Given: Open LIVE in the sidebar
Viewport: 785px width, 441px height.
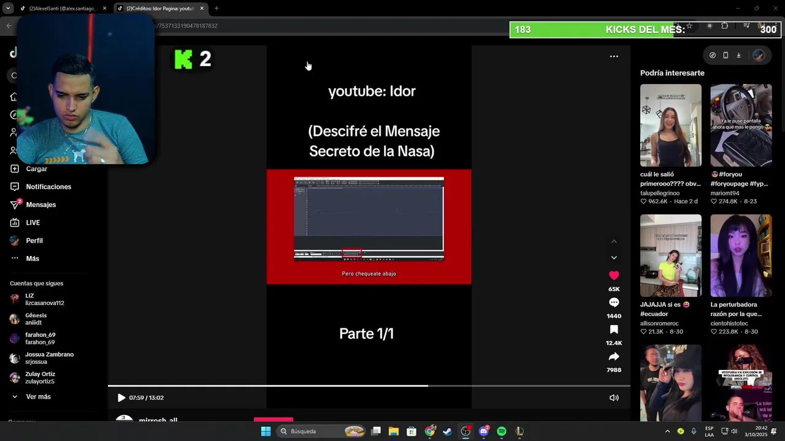Looking at the screenshot, I should tap(33, 223).
